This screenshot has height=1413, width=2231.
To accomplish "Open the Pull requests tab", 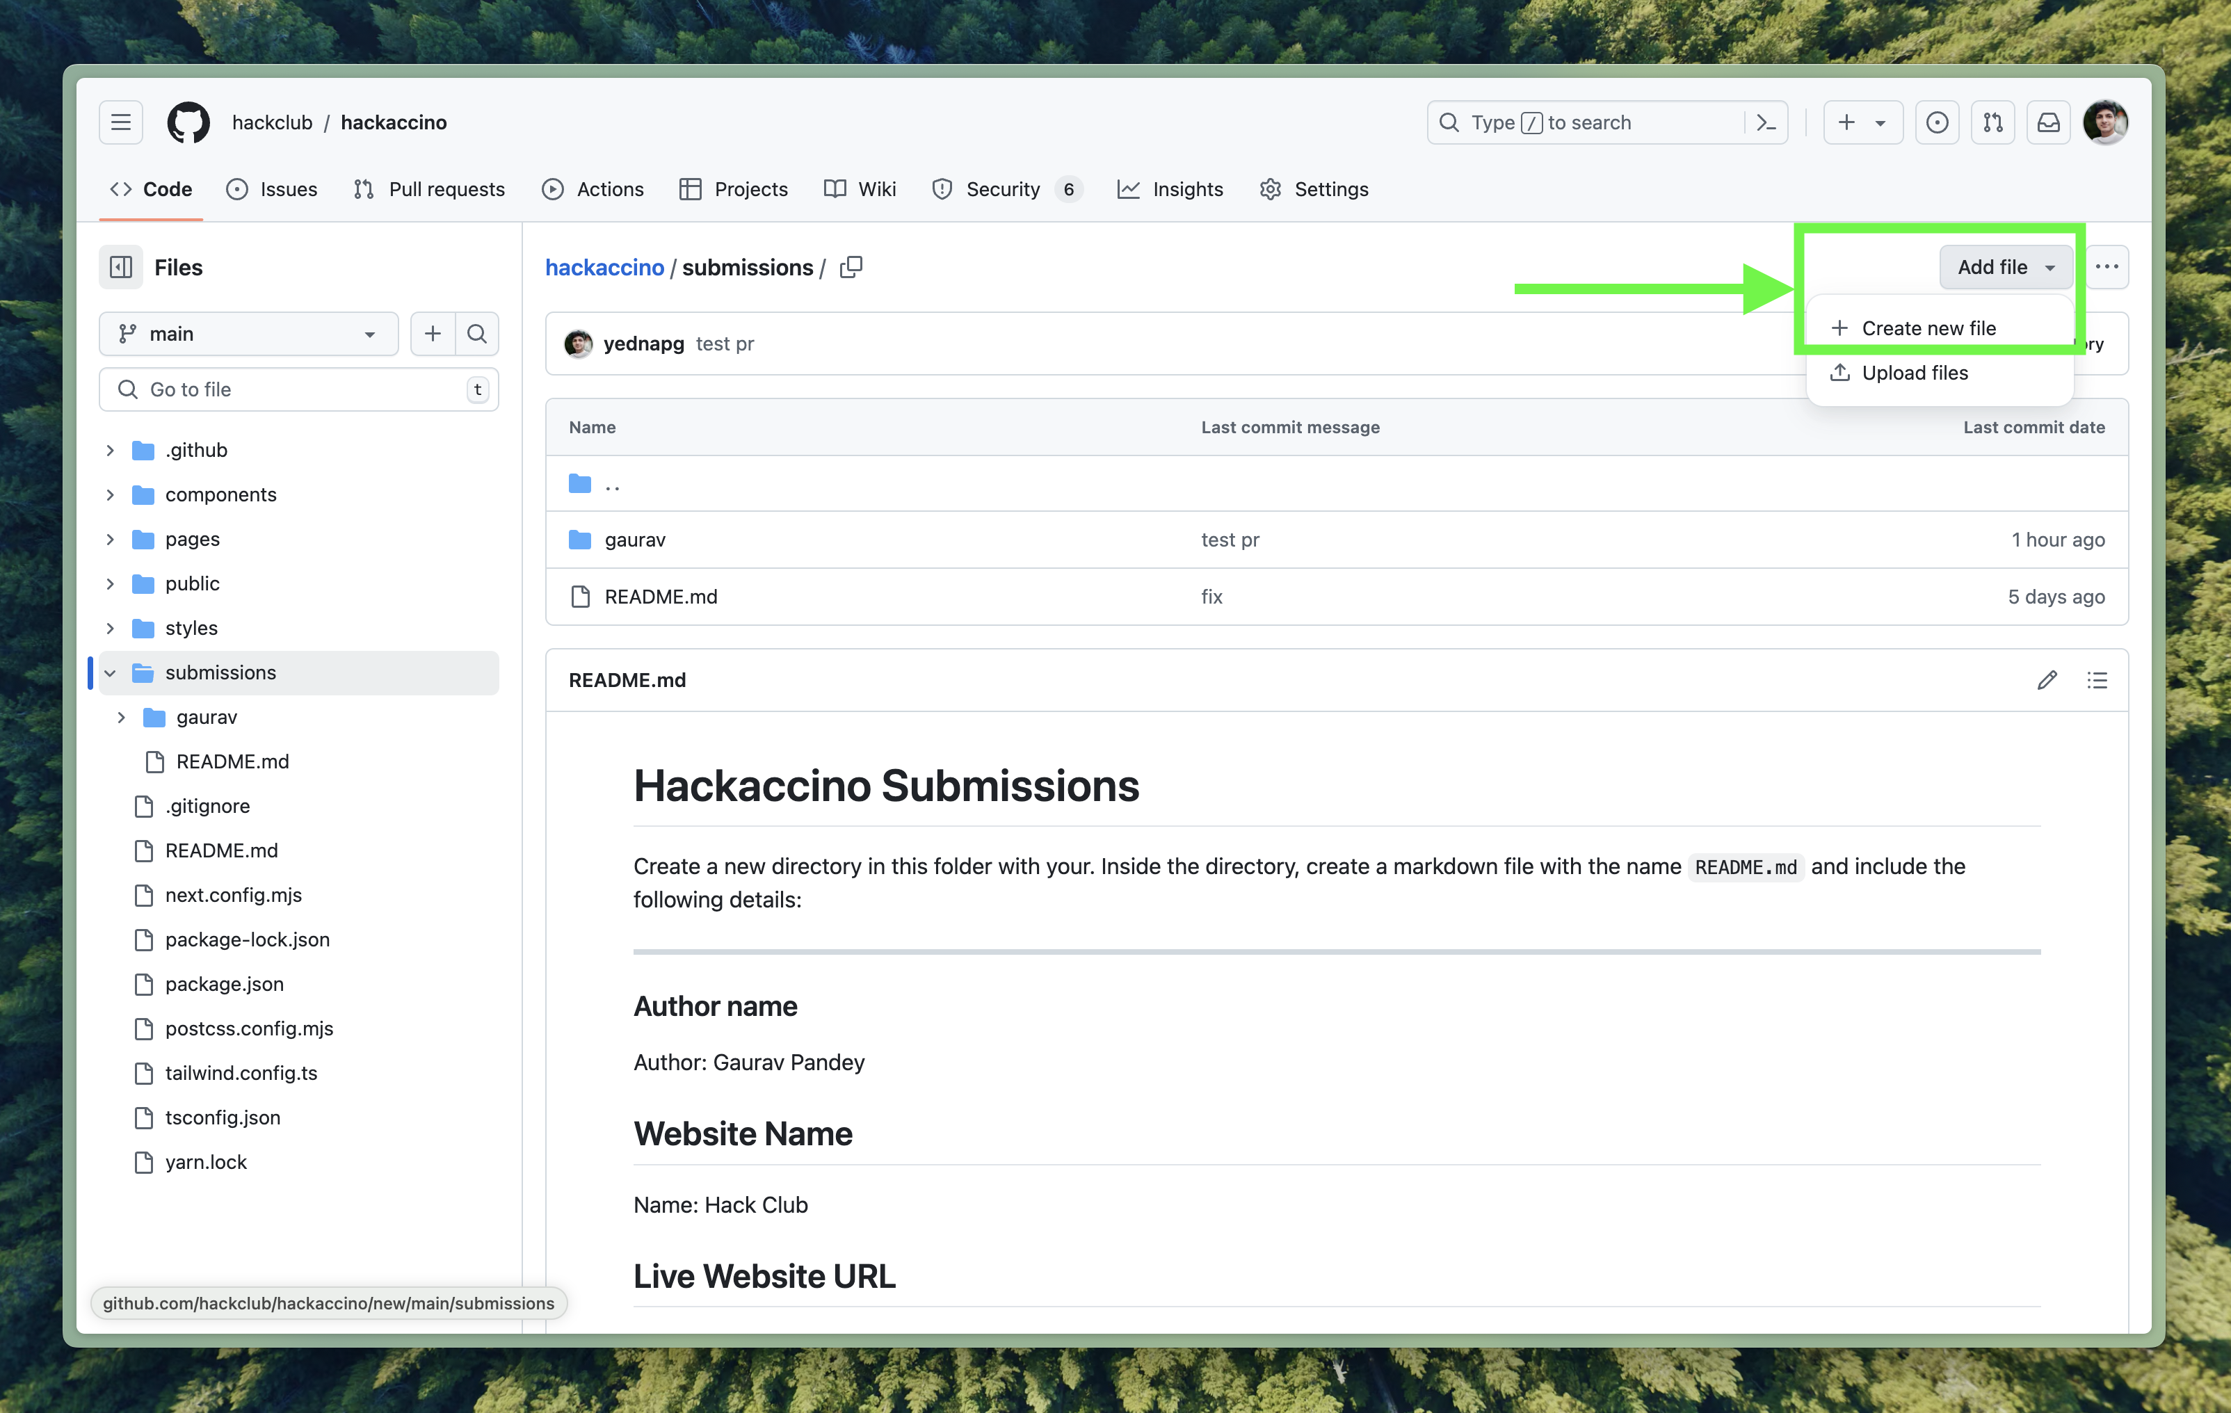I will coord(430,189).
